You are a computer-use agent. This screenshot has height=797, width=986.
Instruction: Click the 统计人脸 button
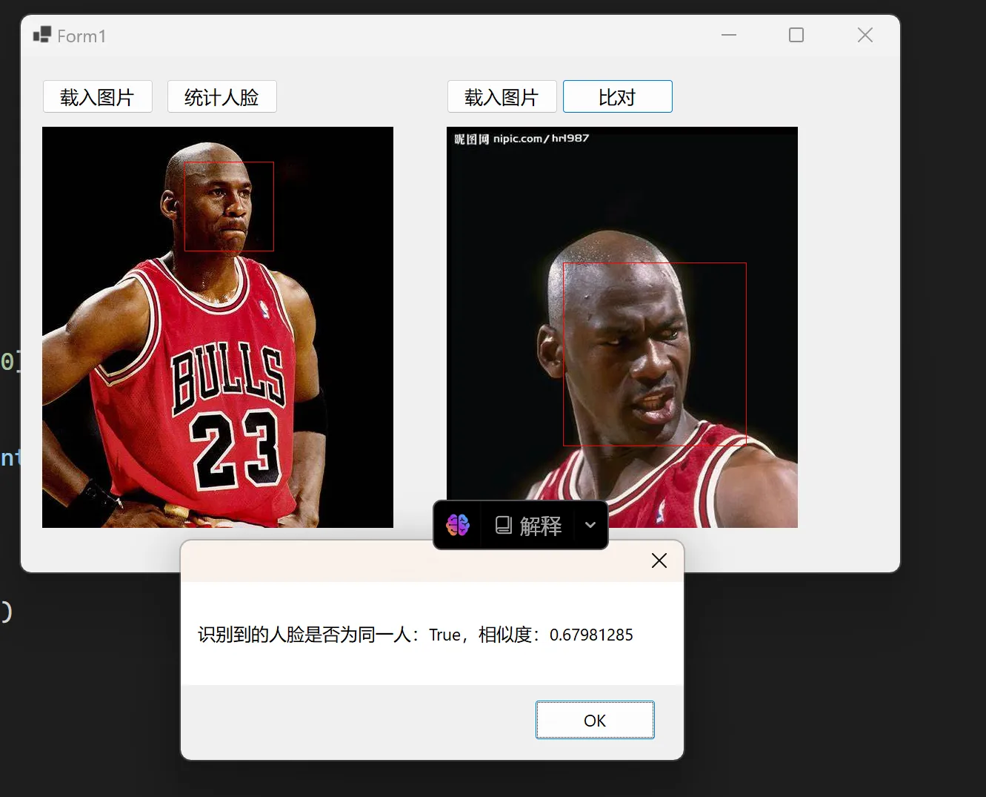[x=222, y=97]
